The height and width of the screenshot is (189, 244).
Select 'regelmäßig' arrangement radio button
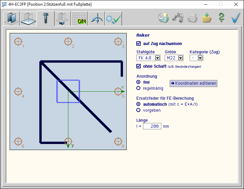point(139,88)
